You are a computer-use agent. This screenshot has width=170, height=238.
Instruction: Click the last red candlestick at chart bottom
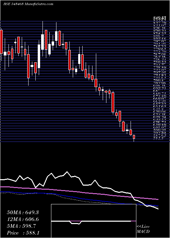[x=134, y=137]
